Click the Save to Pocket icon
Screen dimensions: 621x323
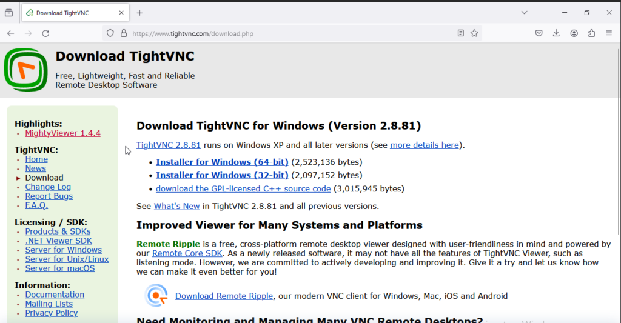(539, 33)
